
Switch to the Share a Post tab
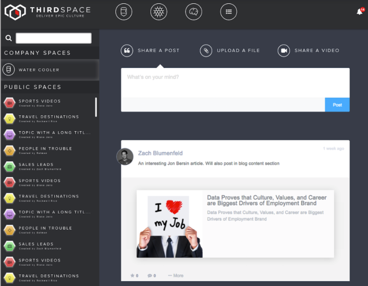[150, 50]
